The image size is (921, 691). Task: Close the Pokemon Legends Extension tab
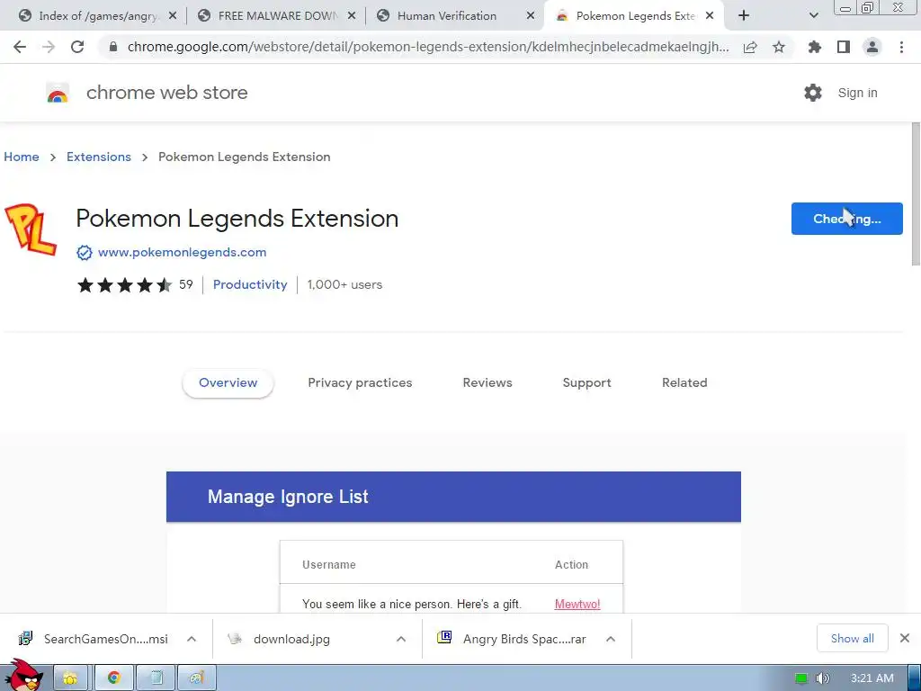tap(710, 16)
